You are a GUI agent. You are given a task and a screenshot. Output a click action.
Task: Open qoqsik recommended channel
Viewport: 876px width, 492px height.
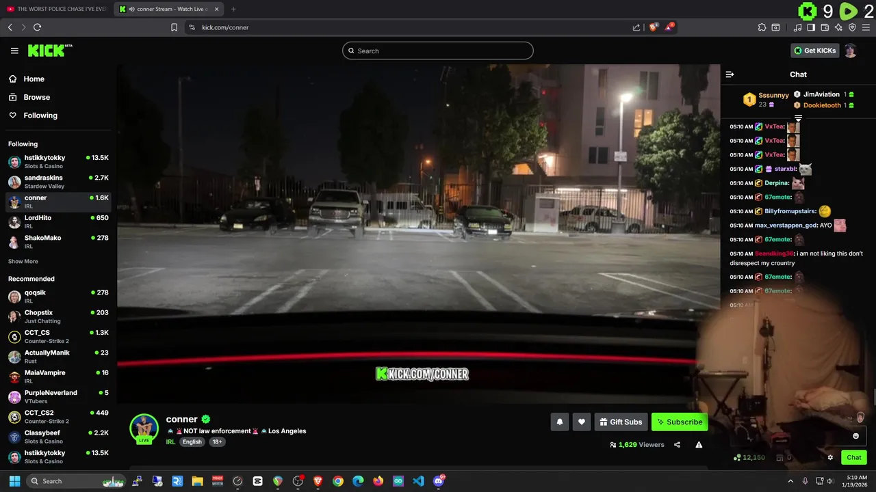(58, 296)
